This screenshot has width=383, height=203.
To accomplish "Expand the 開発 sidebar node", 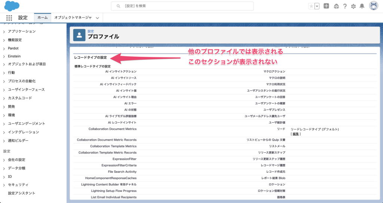I will (x=4, y=107).
